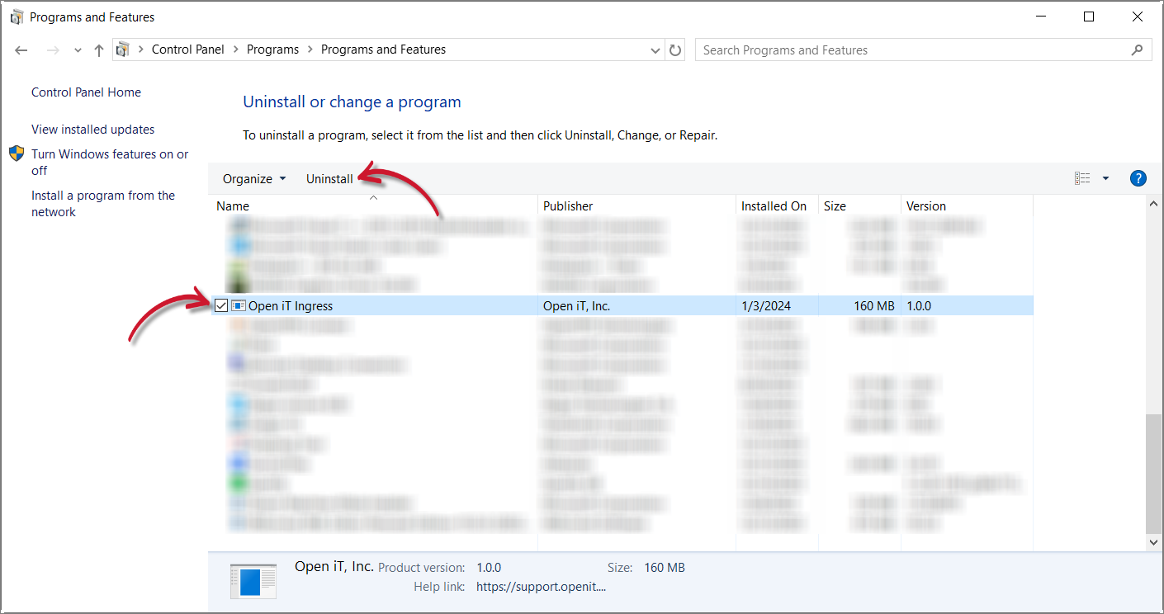Expand the address bar history dropdown
The height and width of the screenshot is (614, 1164).
click(655, 50)
